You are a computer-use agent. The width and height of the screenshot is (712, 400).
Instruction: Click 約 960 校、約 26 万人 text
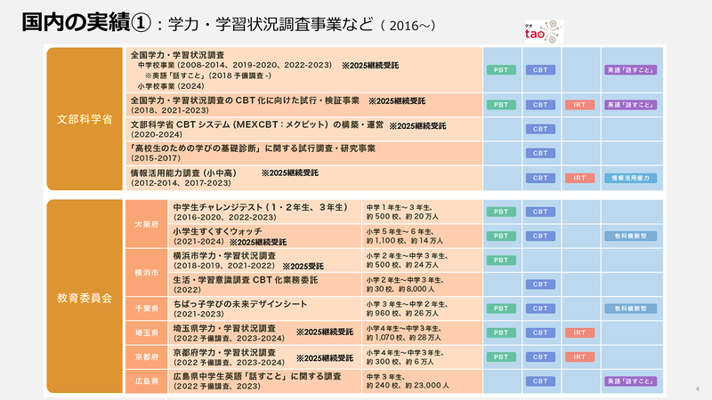pos(402,314)
